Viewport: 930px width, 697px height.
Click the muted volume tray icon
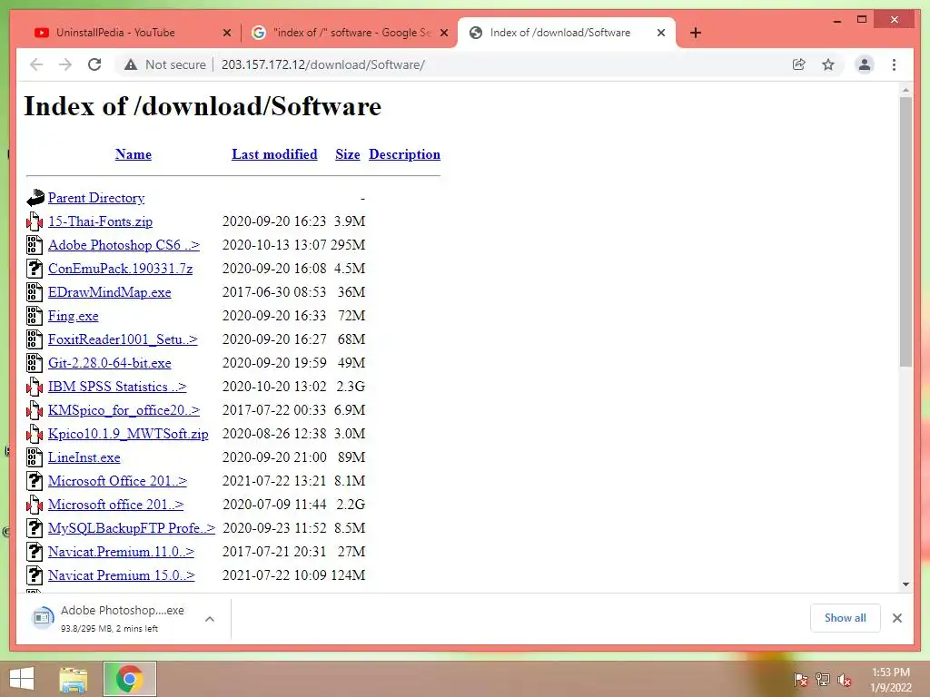(844, 679)
